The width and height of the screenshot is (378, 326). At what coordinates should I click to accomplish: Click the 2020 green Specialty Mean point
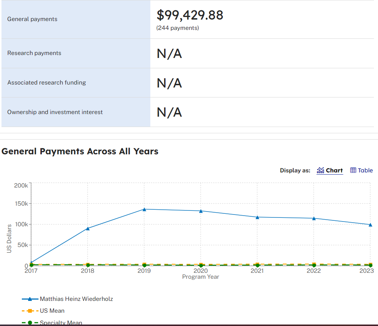[x=201, y=265]
